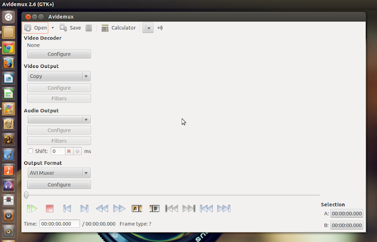Click the Save toolbar button
Screen dimensions: 377x242
click(70, 28)
